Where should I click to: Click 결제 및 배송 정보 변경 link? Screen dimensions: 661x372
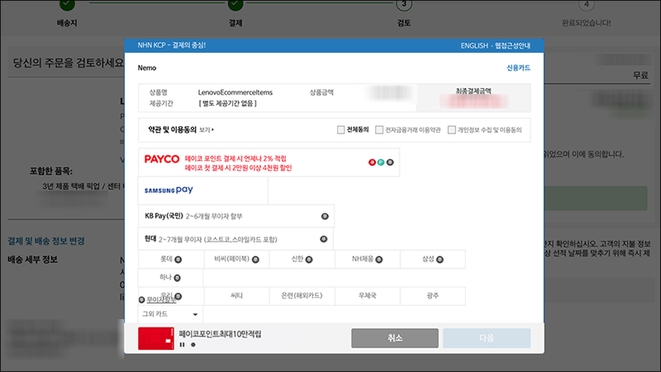point(46,241)
